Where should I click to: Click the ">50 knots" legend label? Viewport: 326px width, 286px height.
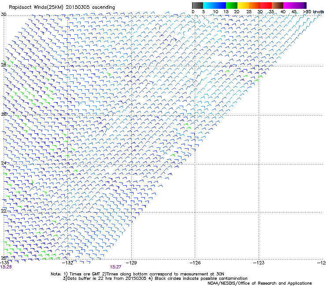313,12
